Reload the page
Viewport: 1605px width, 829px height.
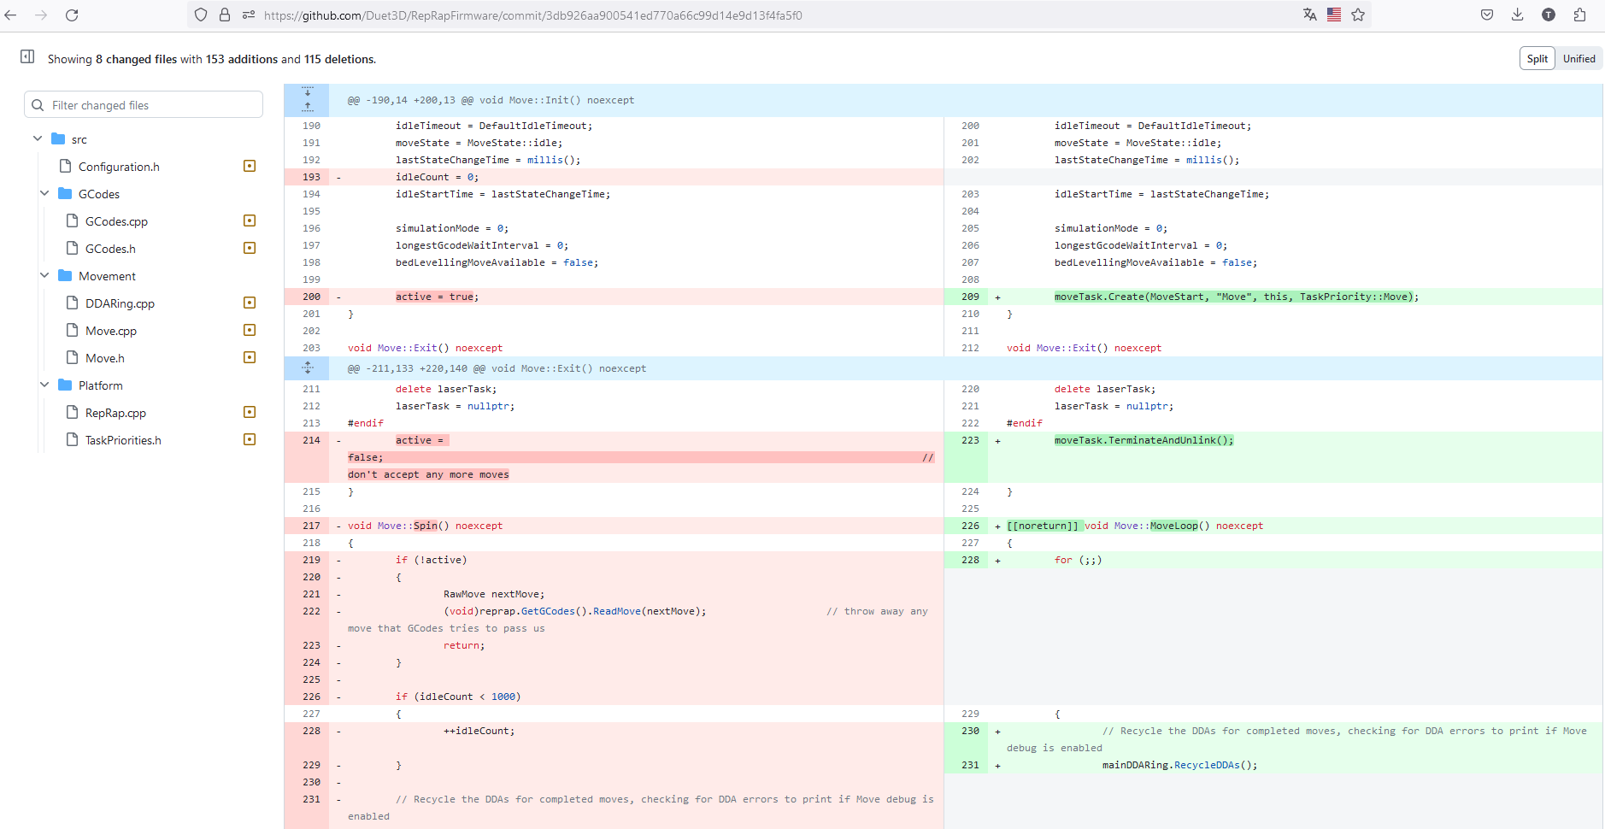(72, 15)
